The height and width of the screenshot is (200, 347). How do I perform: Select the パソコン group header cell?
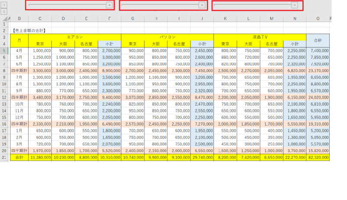coord(167,37)
